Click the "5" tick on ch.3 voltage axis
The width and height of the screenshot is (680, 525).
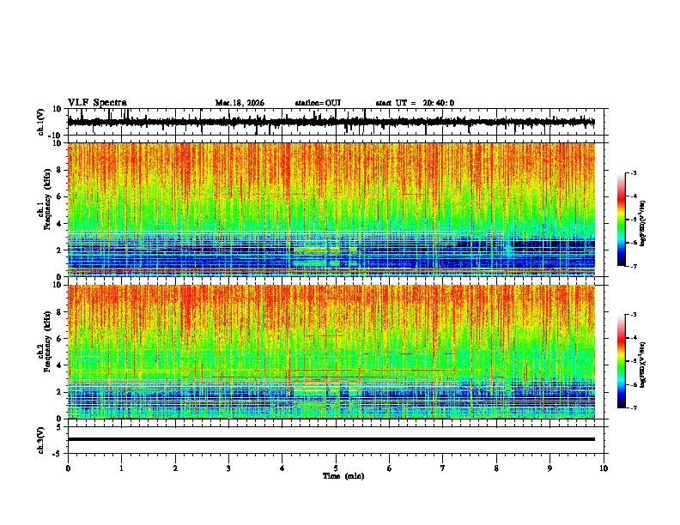click(x=59, y=427)
